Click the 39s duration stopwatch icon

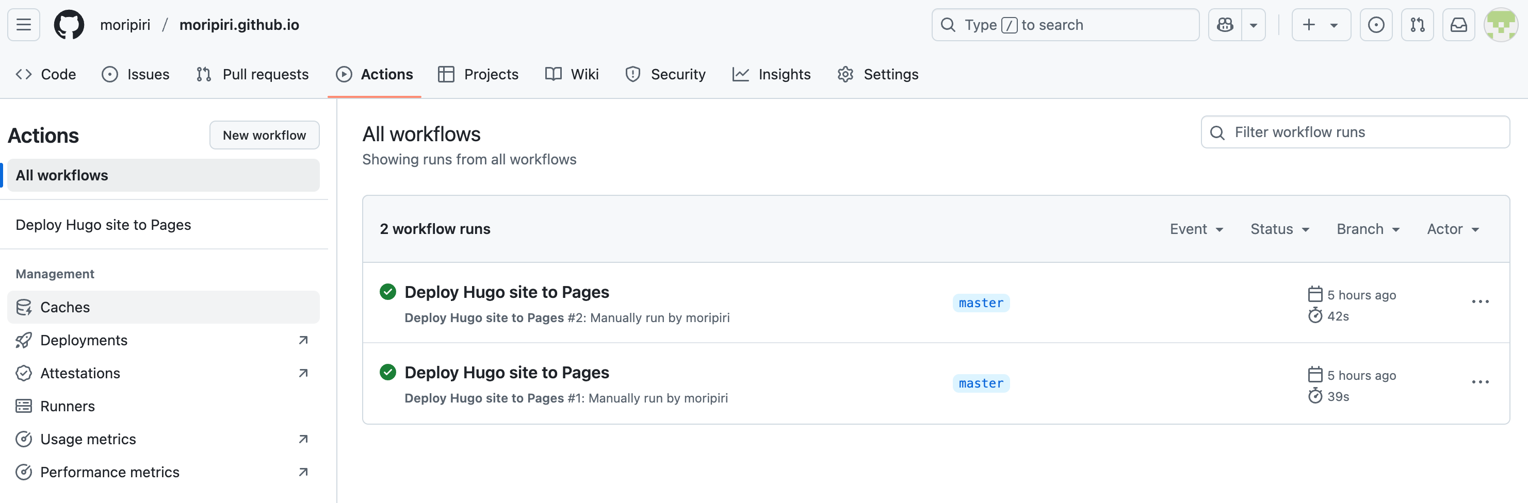tap(1315, 396)
